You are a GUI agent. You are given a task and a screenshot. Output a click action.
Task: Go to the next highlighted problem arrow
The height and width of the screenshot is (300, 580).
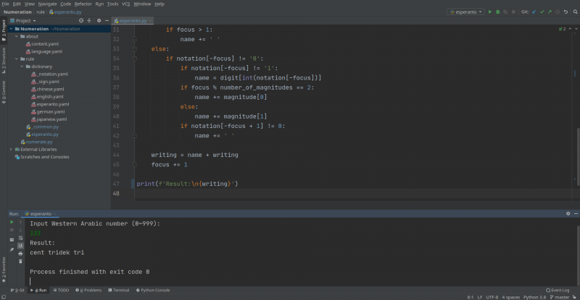point(576,29)
